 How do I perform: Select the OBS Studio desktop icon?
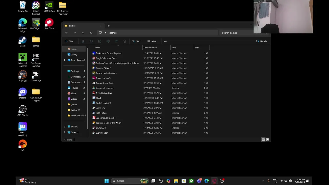pos(23,111)
